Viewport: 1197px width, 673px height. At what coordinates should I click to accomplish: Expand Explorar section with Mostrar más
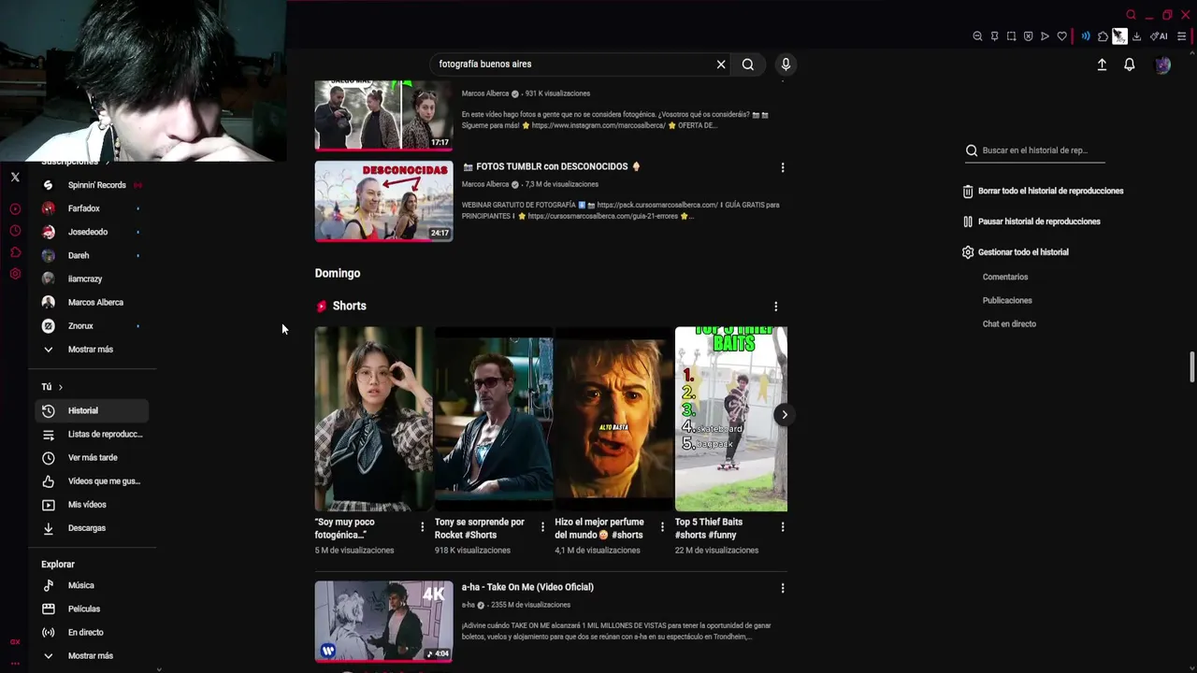tap(92, 655)
